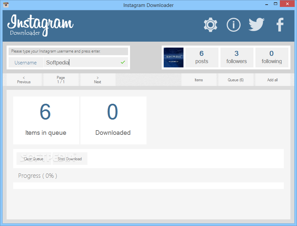Open the Twitter bird icon
Screen dimensions: 297x226
pos(257,24)
